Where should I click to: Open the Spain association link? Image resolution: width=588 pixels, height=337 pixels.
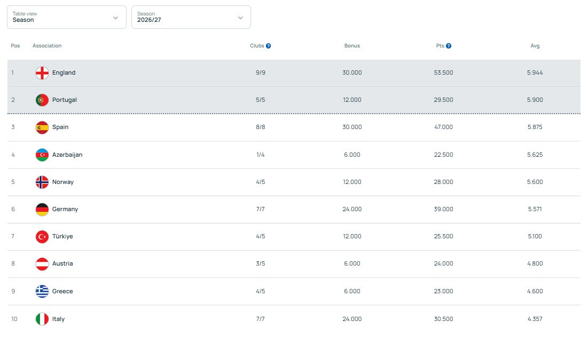coord(60,127)
